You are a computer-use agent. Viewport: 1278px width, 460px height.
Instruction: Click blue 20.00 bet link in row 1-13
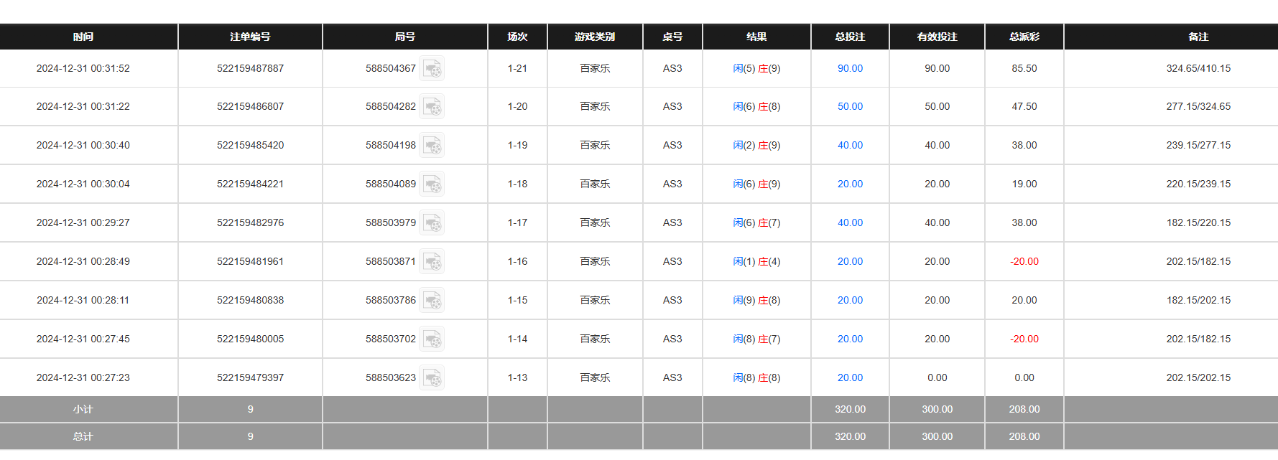(850, 378)
